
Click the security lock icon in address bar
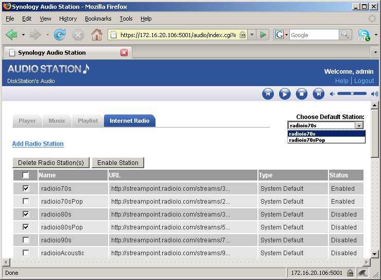[x=243, y=35]
